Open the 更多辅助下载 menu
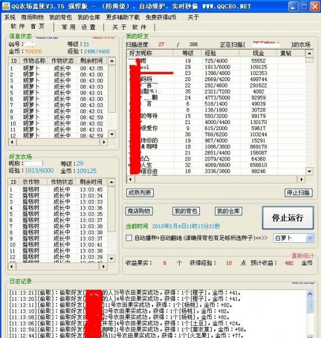The image size is (321, 338). click(x=123, y=17)
